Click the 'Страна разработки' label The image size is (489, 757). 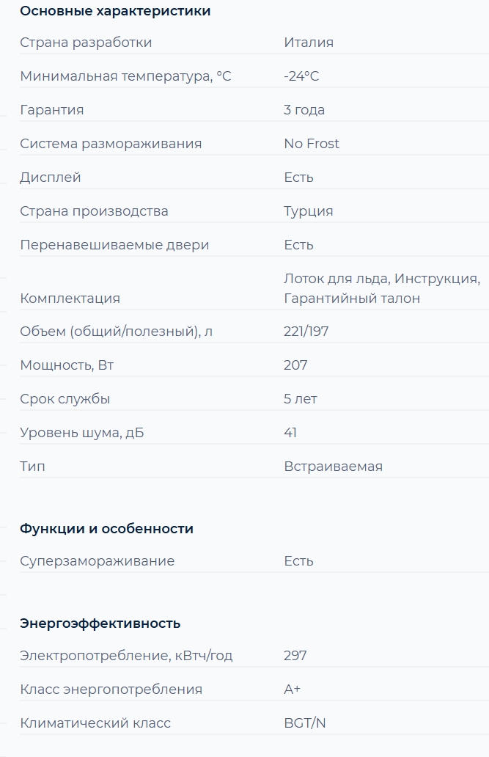pyautogui.click(x=86, y=43)
